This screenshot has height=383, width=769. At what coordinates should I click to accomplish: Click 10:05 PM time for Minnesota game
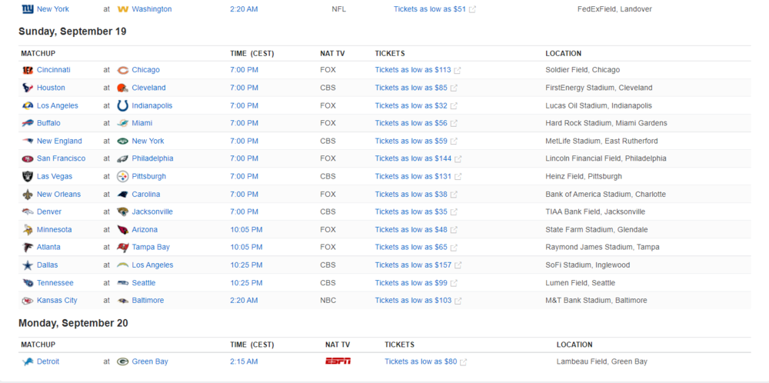246,230
